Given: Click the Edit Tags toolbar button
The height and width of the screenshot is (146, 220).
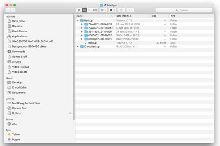Looking at the screenshot, I should [130, 10].
